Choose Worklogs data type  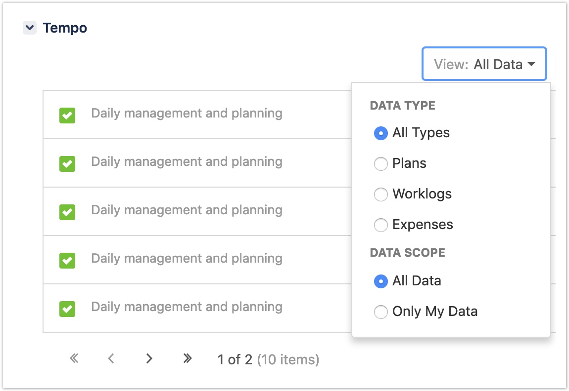click(x=380, y=195)
